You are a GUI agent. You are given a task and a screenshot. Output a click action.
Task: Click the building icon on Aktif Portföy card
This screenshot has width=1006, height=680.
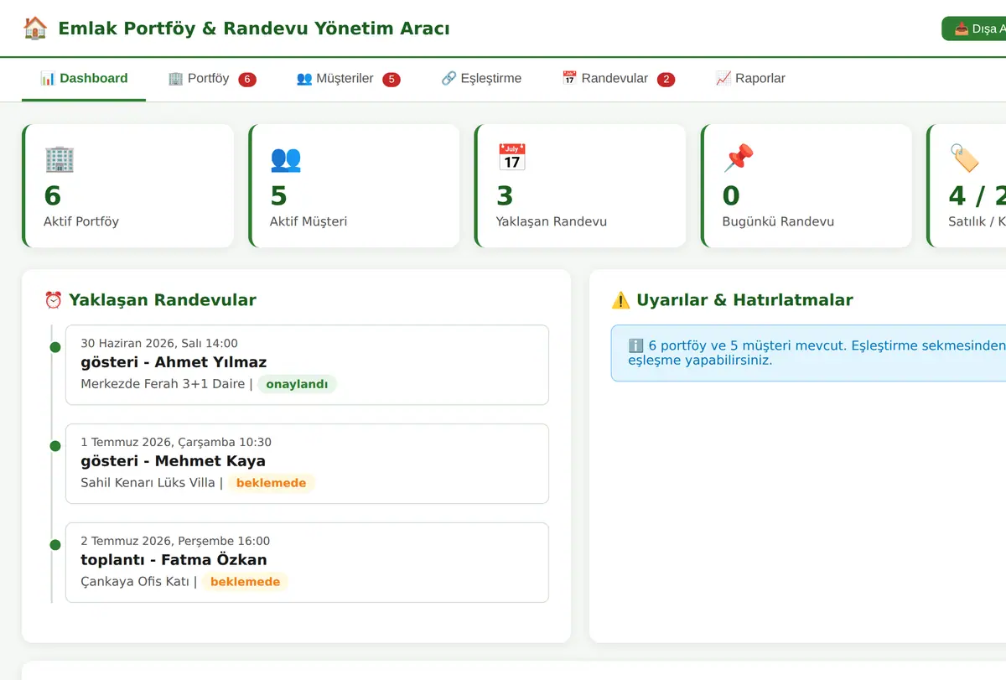tap(60, 158)
